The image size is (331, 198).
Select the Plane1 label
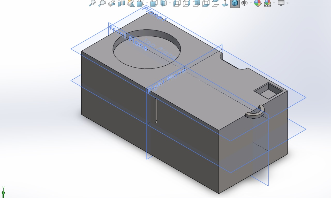tap(154, 14)
